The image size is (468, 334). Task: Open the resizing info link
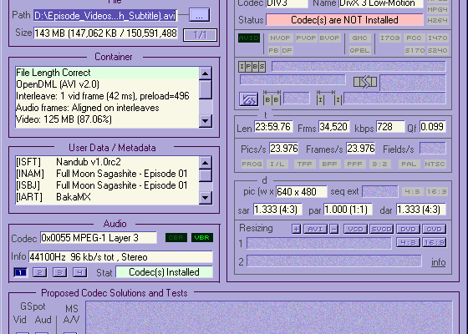(x=439, y=262)
